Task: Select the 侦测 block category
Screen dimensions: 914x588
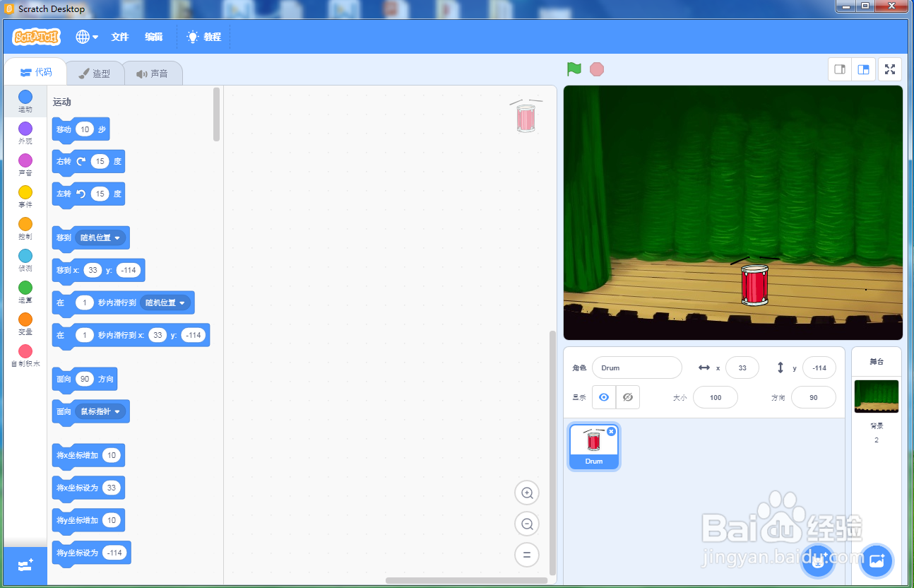Action: coord(25,261)
